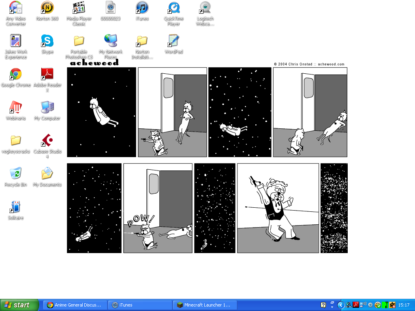The width and height of the screenshot is (415, 311).
Task: Launch Norton 360 from the desktop
Action: pyautogui.click(x=47, y=11)
